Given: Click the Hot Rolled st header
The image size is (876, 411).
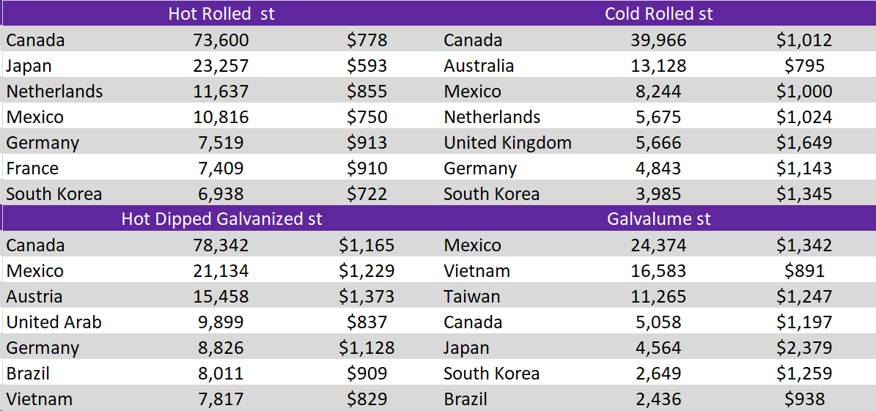Looking at the screenshot, I should click(x=221, y=14).
